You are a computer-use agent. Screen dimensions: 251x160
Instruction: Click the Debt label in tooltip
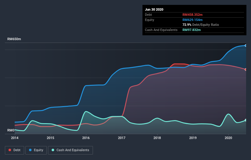(x=148, y=15)
